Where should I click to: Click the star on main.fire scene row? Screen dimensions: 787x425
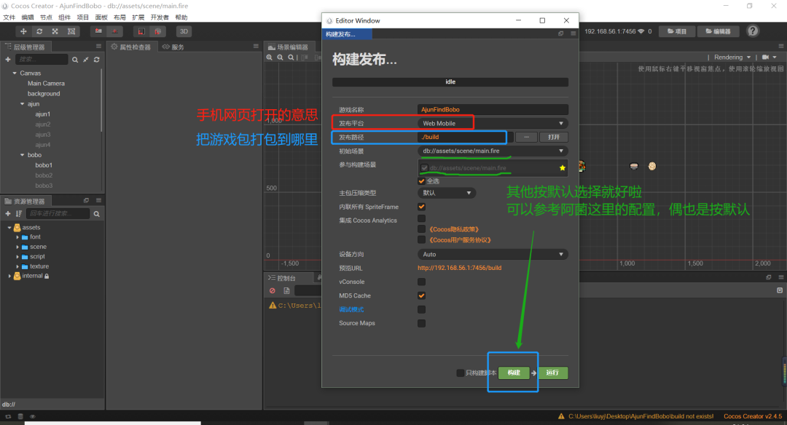pyautogui.click(x=562, y=168)
